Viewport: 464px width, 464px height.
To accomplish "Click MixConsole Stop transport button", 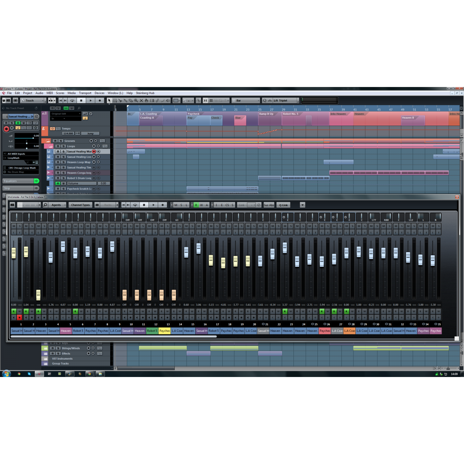I will point(144,205).
